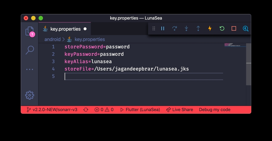272x141 pixels.
Task: Click Synchronize Changes icon in status bar
Action: [x=86, y=110]
